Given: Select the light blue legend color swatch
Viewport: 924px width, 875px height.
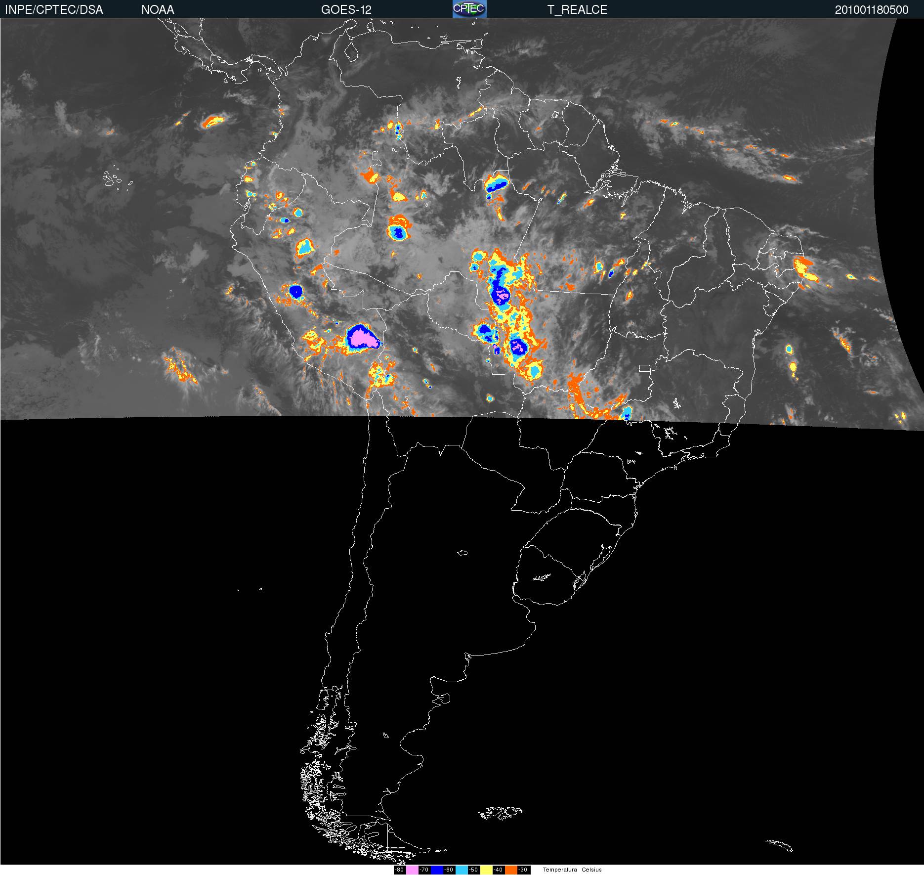Looking at the screenshot, I should [462, 870].
